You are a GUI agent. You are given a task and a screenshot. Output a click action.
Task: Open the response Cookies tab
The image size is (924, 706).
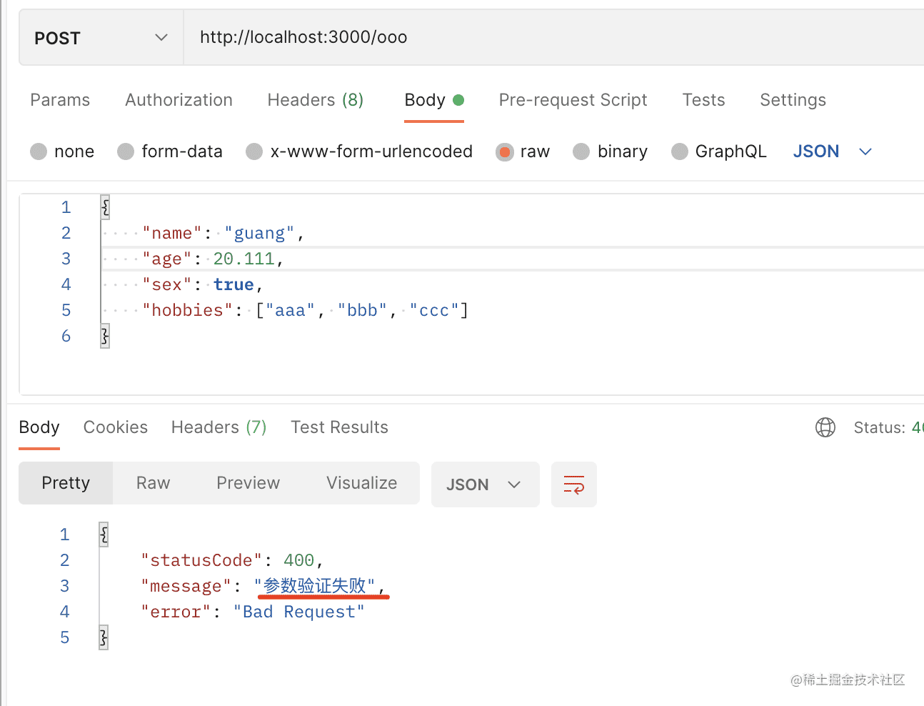[x=116, y=427]
